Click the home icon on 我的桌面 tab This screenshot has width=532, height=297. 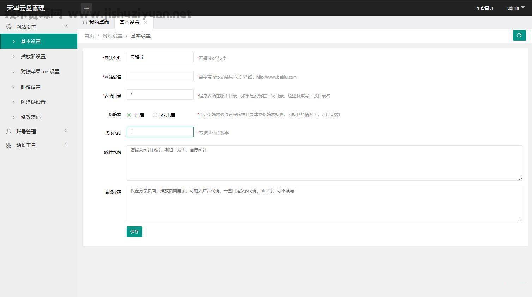coord(85,22)
